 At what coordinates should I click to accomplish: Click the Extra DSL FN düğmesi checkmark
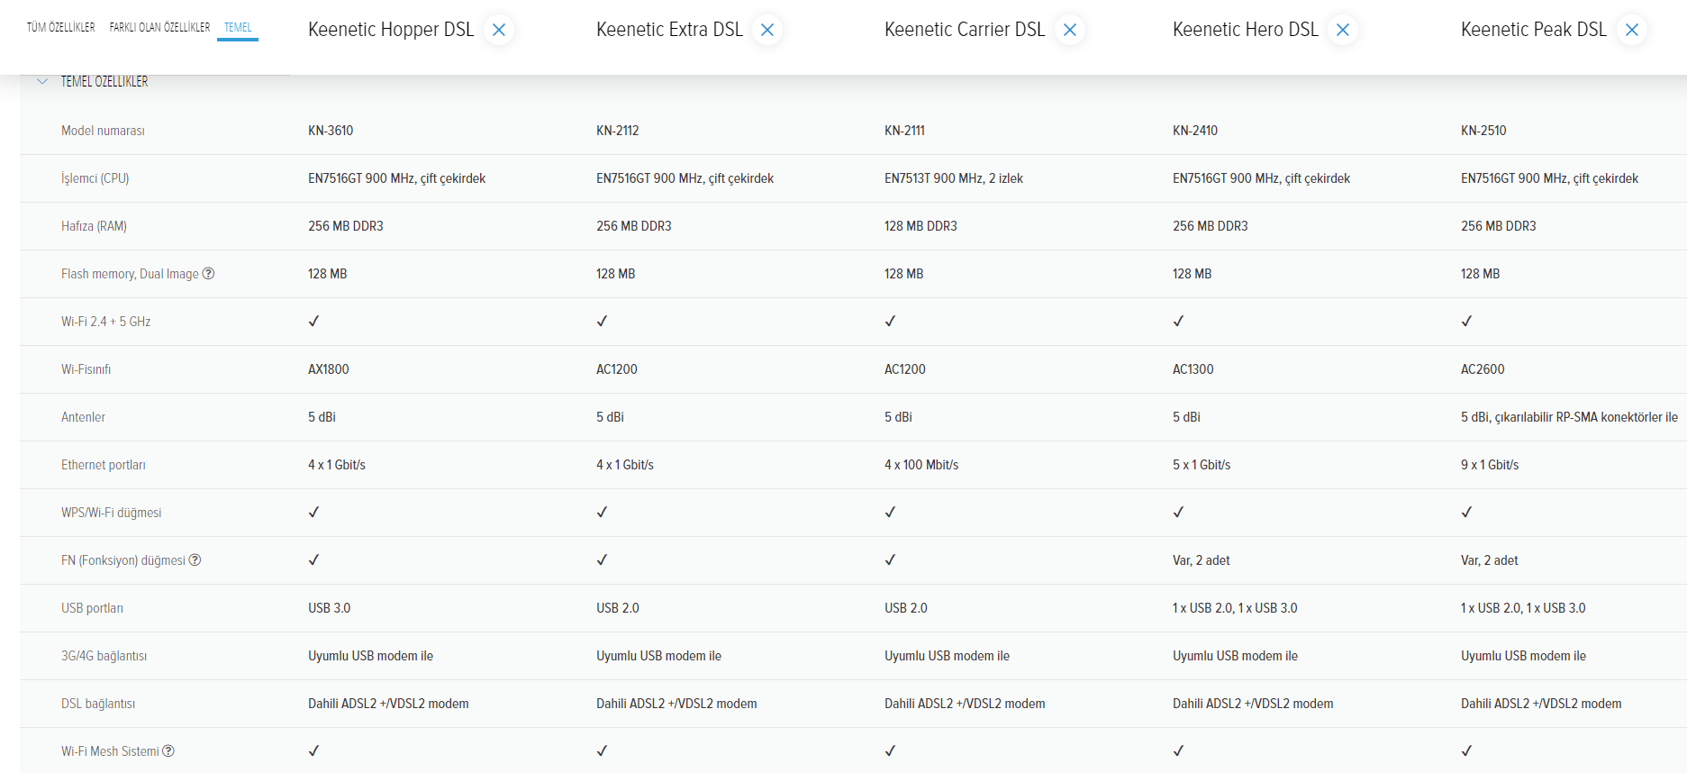click(602, 560)
